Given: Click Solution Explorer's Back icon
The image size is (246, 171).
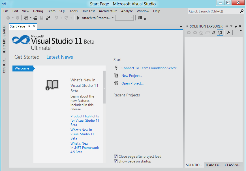Looking at the screenshot, I should (189, 33).
